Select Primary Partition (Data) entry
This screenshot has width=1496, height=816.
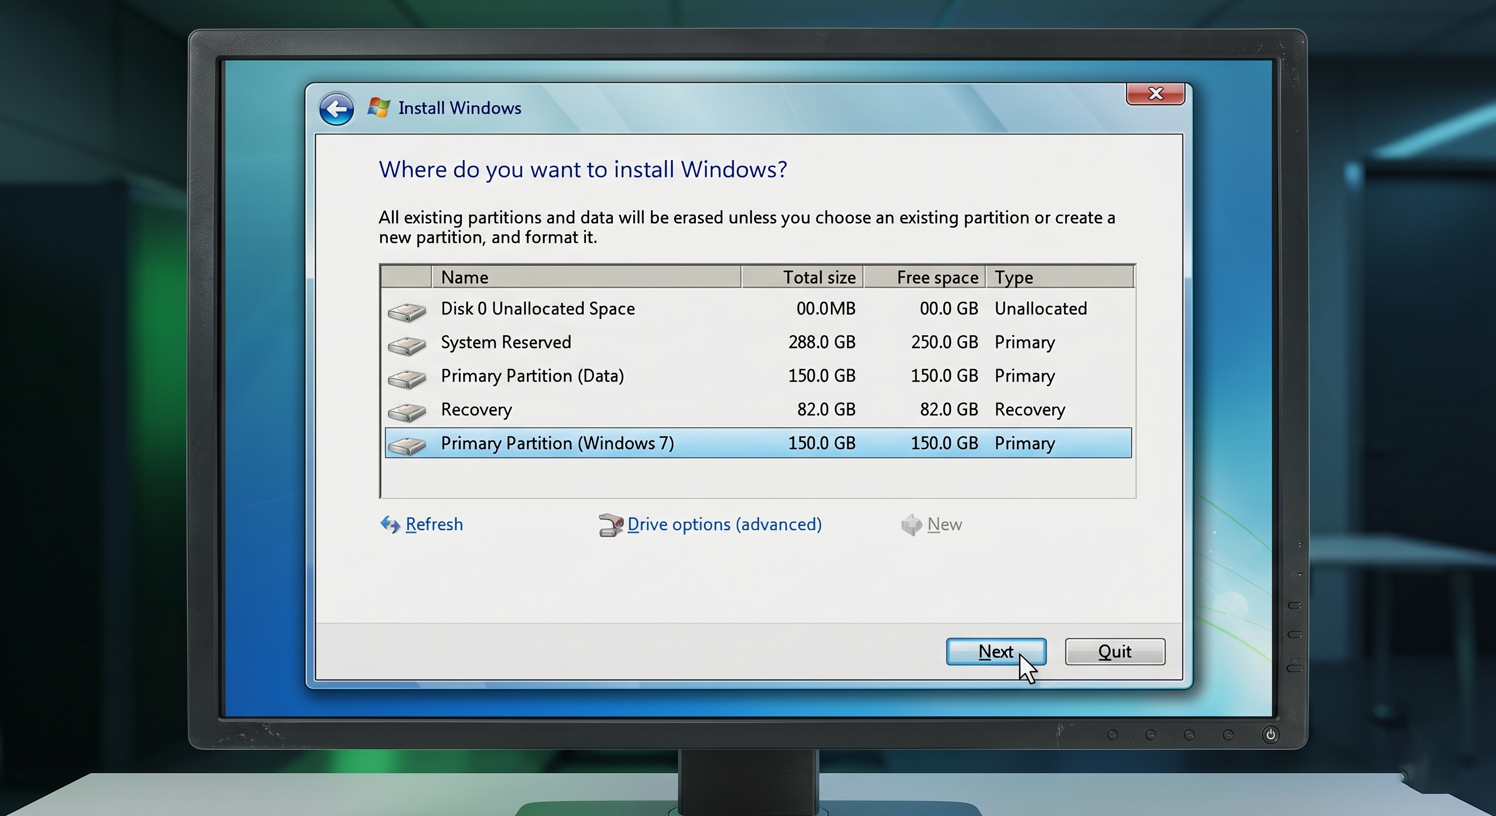532,376
